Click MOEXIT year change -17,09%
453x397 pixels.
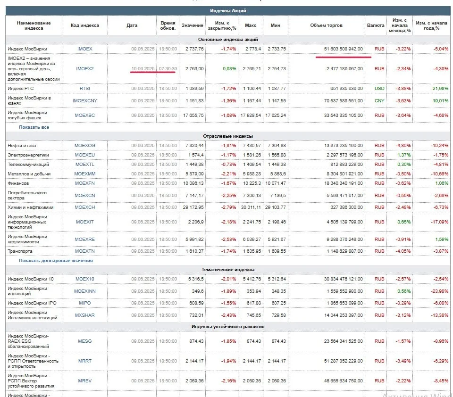tap(440, 222)
